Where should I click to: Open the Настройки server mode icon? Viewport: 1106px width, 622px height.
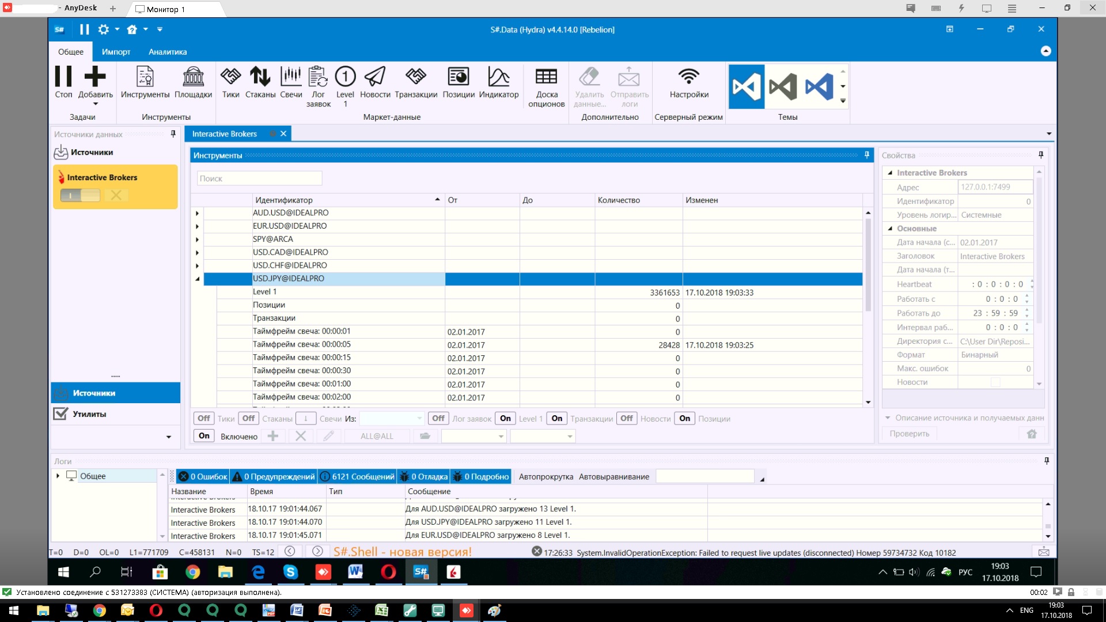tap(689, 77)
